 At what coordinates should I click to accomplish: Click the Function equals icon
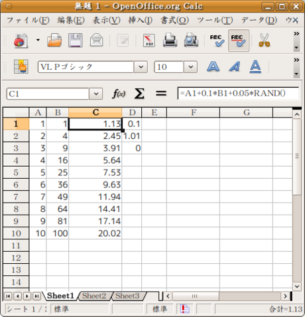(x=161, y=94)
